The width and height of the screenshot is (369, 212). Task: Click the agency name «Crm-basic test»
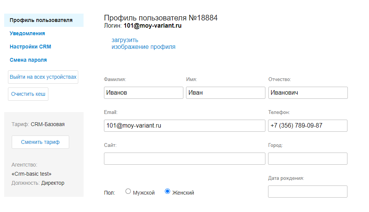(x=31, y=174)
